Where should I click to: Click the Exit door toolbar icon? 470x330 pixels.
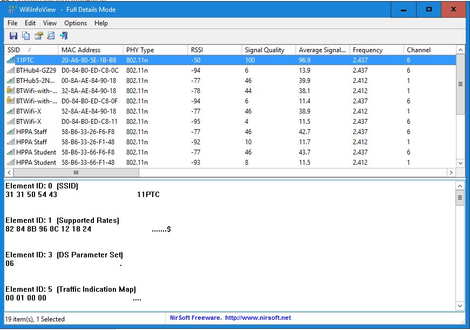click(64, 36)
